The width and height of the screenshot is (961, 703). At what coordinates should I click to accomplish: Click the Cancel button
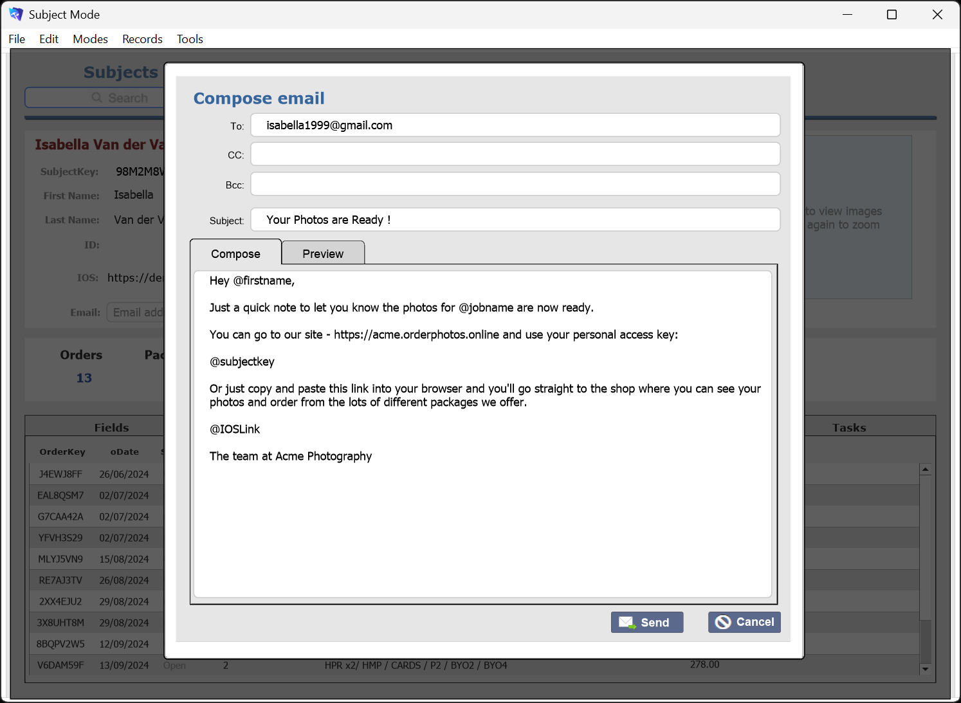point(744,622)
